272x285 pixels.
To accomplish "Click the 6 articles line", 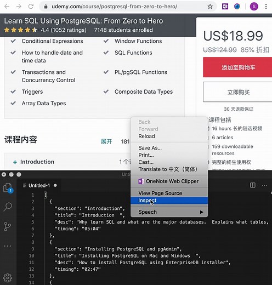I will click(x=223, y=138).
